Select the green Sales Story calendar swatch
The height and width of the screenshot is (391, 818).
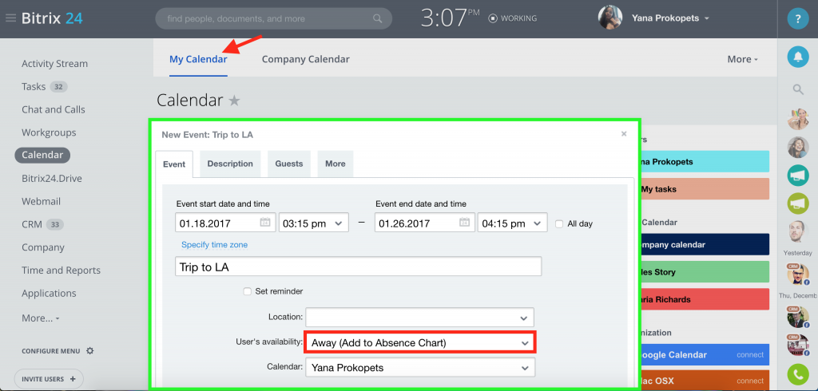(705, 272)
